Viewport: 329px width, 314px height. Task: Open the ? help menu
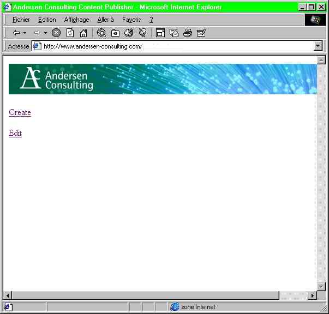tap(151, 20)
